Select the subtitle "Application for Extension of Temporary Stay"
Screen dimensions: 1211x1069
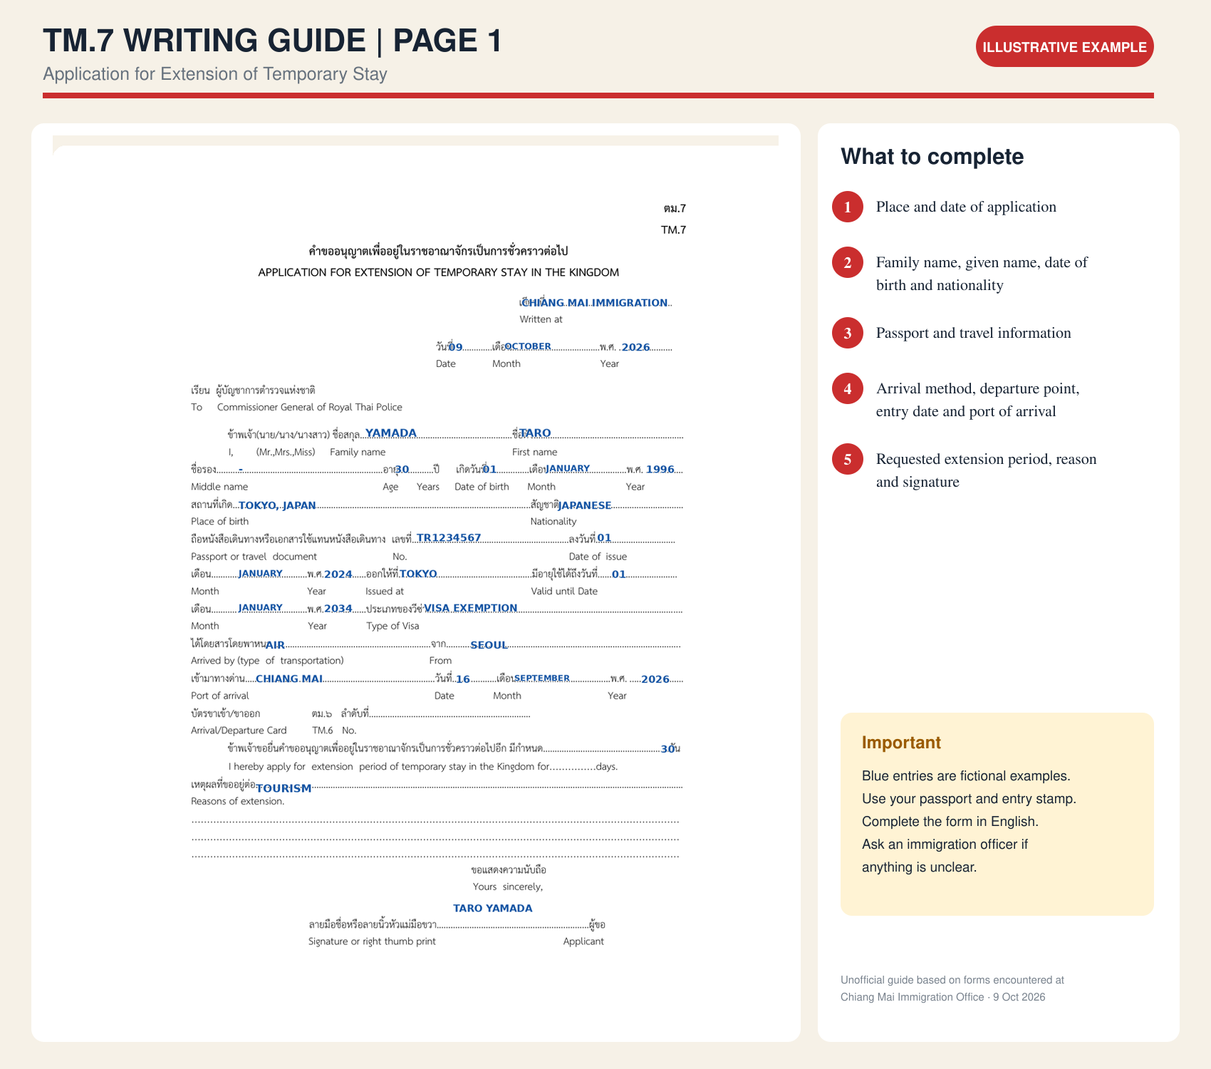pyautogui.click(x=215, y=74)
